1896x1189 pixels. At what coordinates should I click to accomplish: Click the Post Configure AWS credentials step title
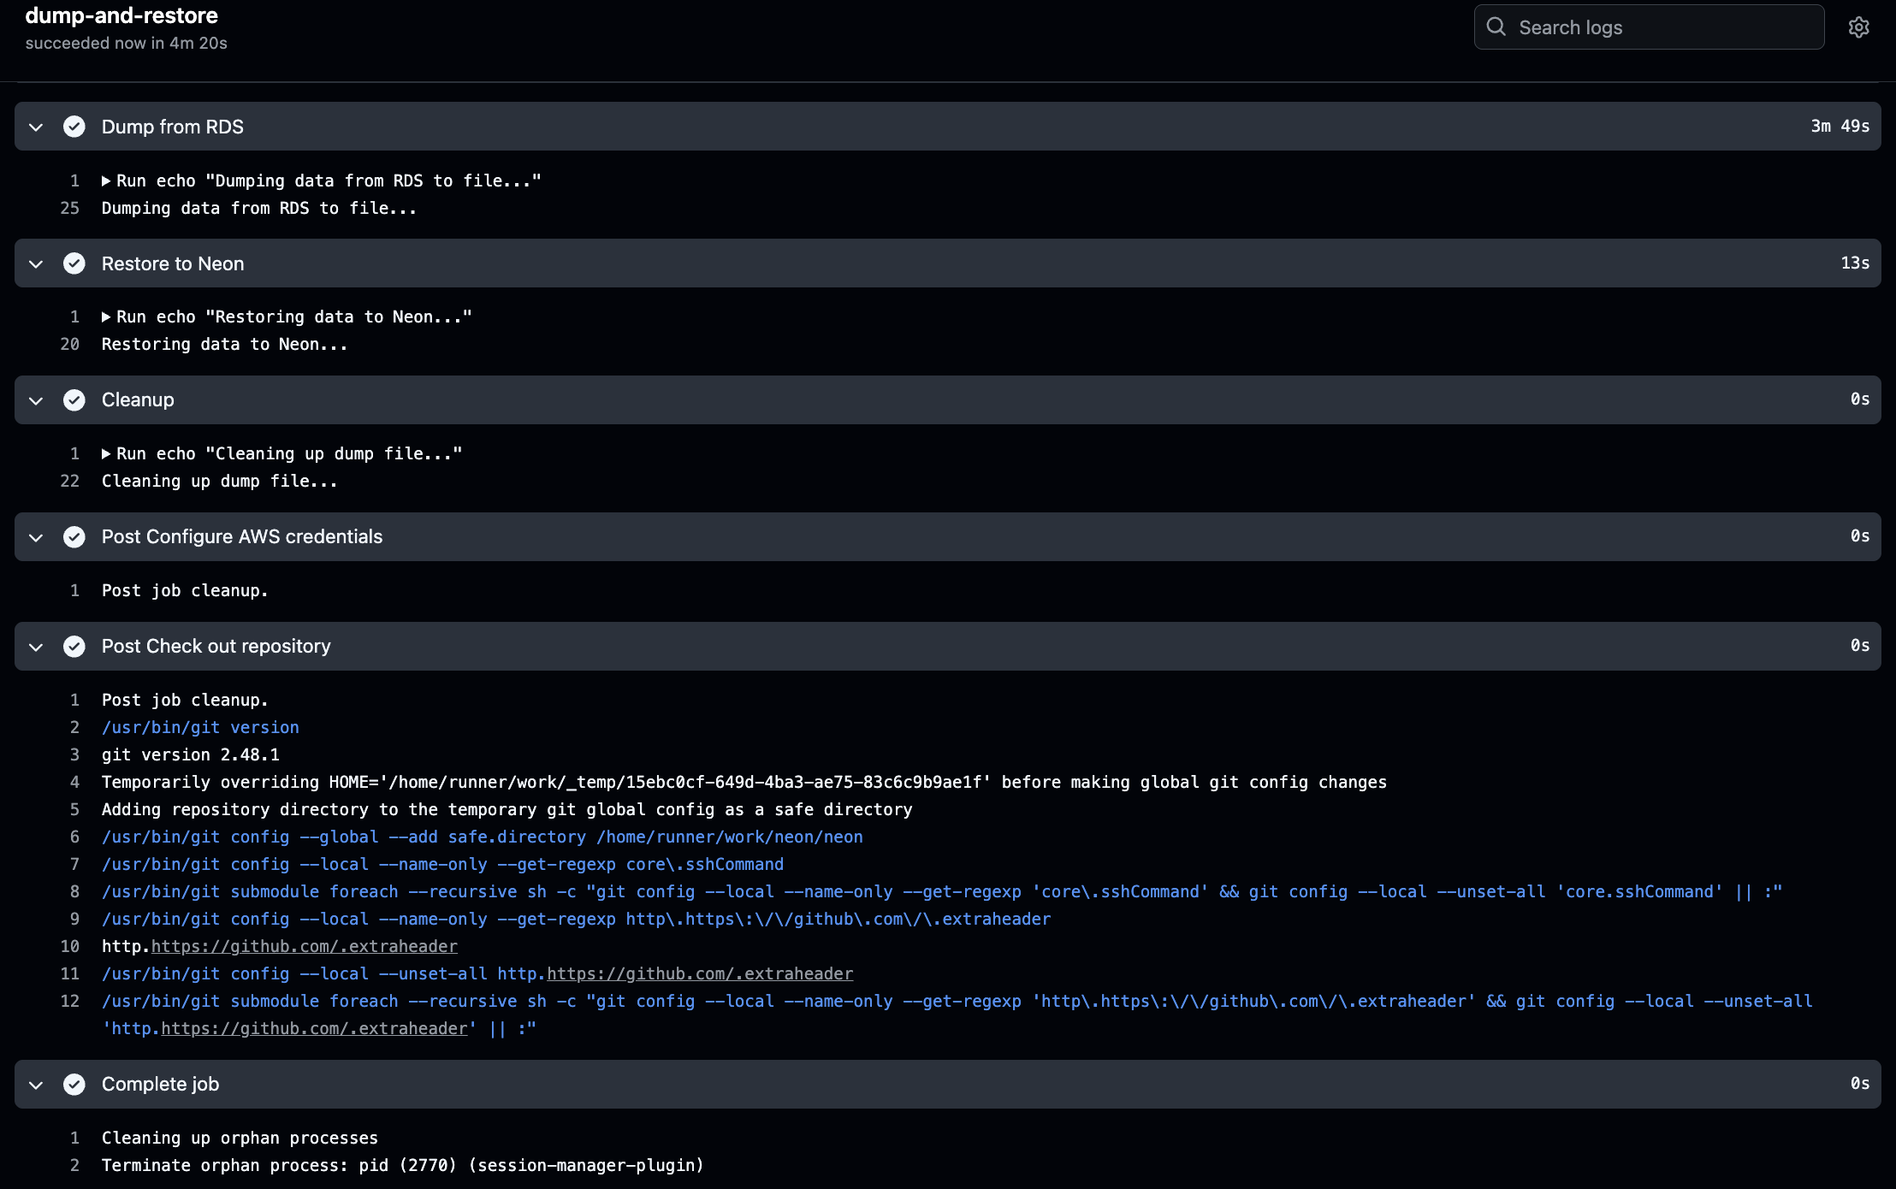point(242,536)
